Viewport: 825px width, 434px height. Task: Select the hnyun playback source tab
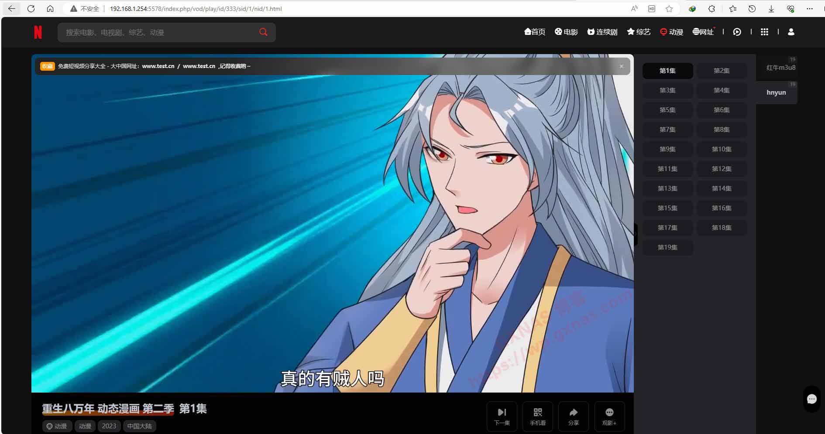[776, 92]
